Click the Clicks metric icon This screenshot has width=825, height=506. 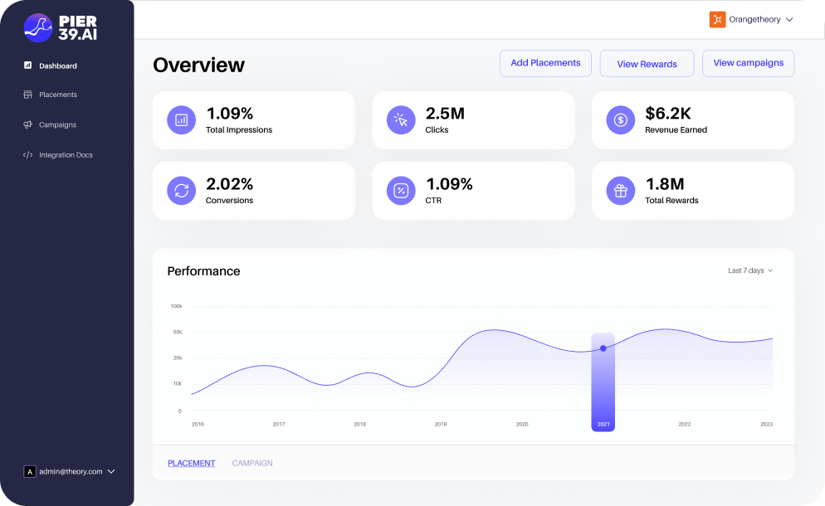point(401,119)
